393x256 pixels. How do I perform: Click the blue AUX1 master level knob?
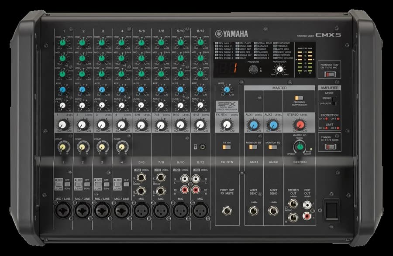click(253, 124)
